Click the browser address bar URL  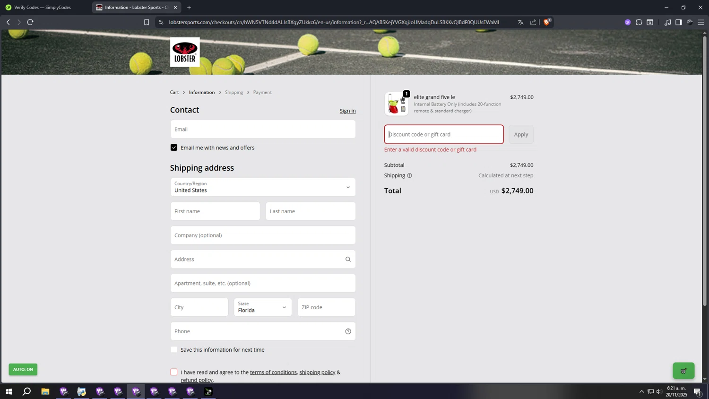point(334,22)
